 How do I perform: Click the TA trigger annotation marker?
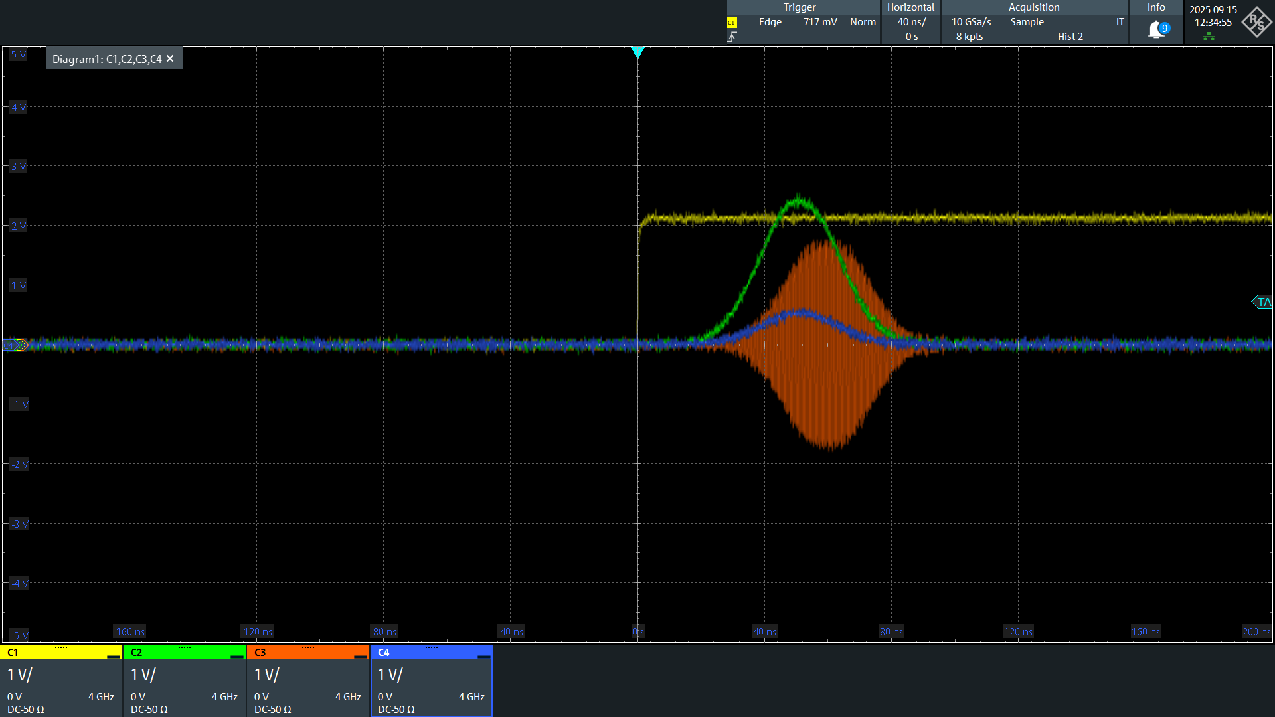(1264, 302)
